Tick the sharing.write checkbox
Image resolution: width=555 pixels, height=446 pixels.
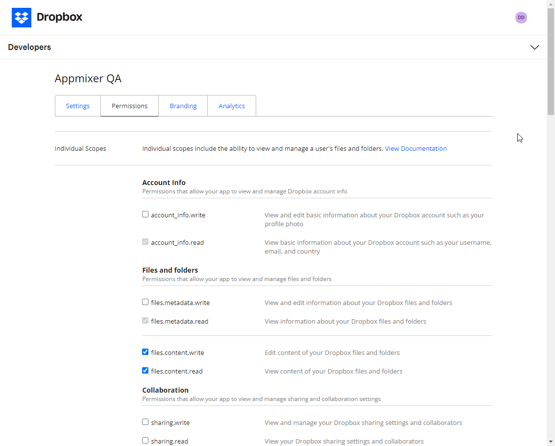point(145,422)
